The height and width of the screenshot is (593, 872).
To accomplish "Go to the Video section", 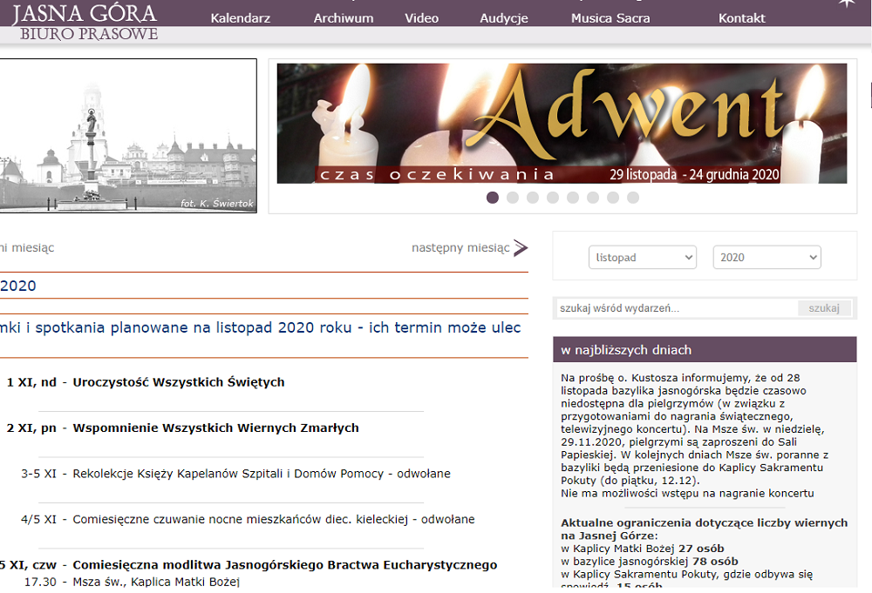I will [x=422, y=18].
